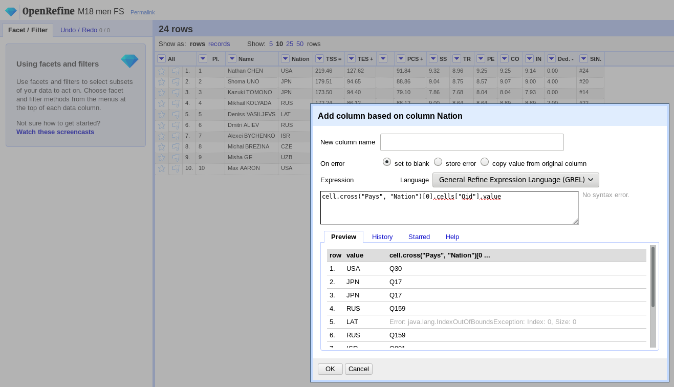The width and height of the screenshot is (674, 387).
Task: Click the OpenRefine diamond logo
Action: point(11,11)
